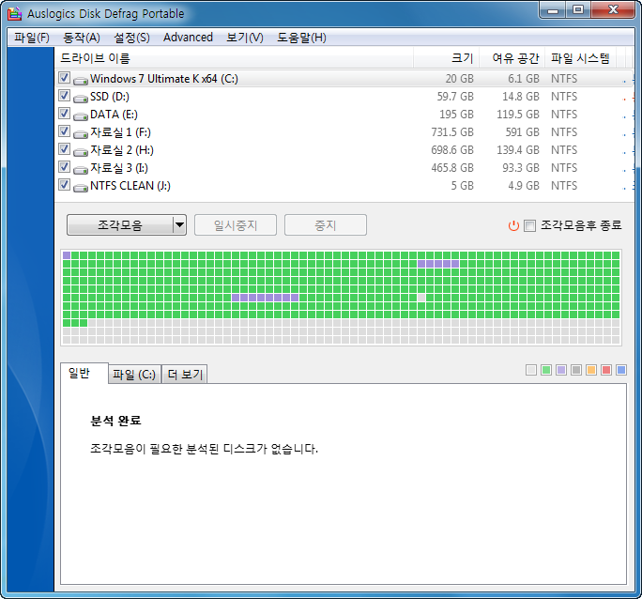The height and width of the screenshot is (599, 642).
Task: Open the 조각모음 button dropdown arrow
Action: point(179,224)
